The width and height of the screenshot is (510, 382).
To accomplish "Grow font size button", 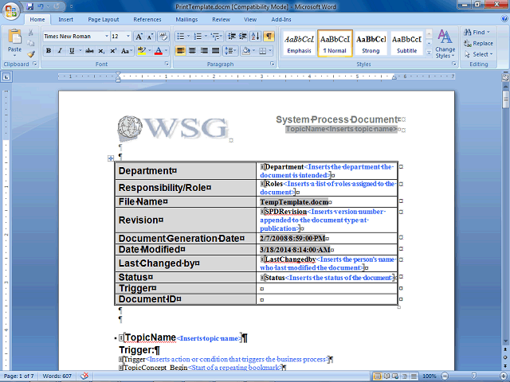I will [x=139, y=37].
